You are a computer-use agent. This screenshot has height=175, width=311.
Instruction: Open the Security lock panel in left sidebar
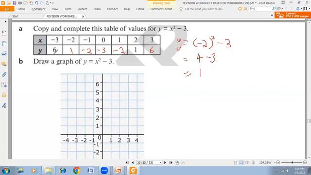pos(4,95)
